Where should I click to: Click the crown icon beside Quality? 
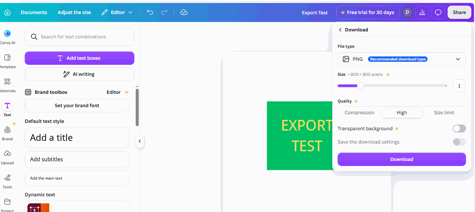pyautogui.click(x=356, y=101)
